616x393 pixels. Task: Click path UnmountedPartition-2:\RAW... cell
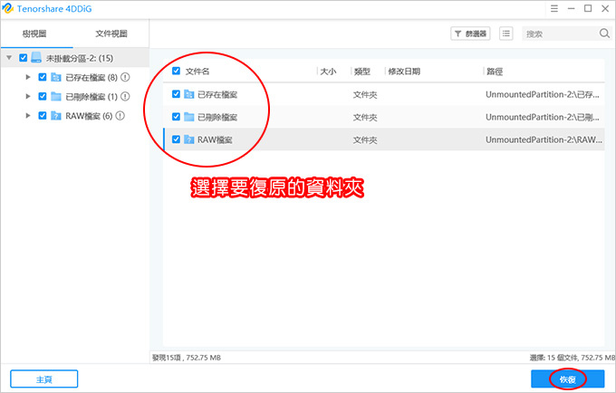(544, 139)
